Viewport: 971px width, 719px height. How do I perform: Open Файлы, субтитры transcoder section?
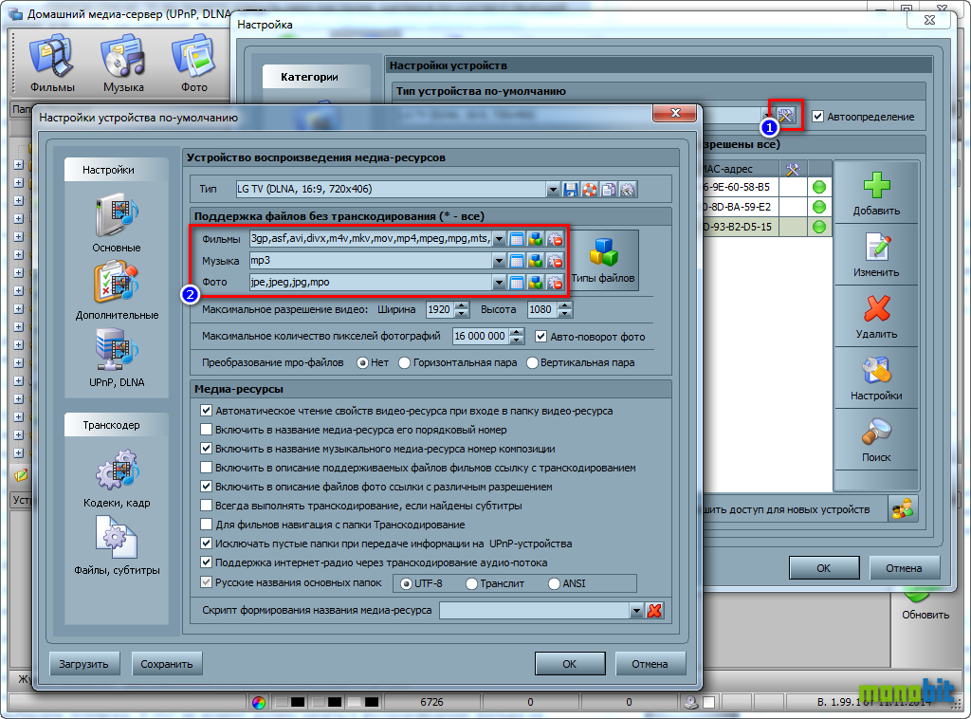point(117,545)
